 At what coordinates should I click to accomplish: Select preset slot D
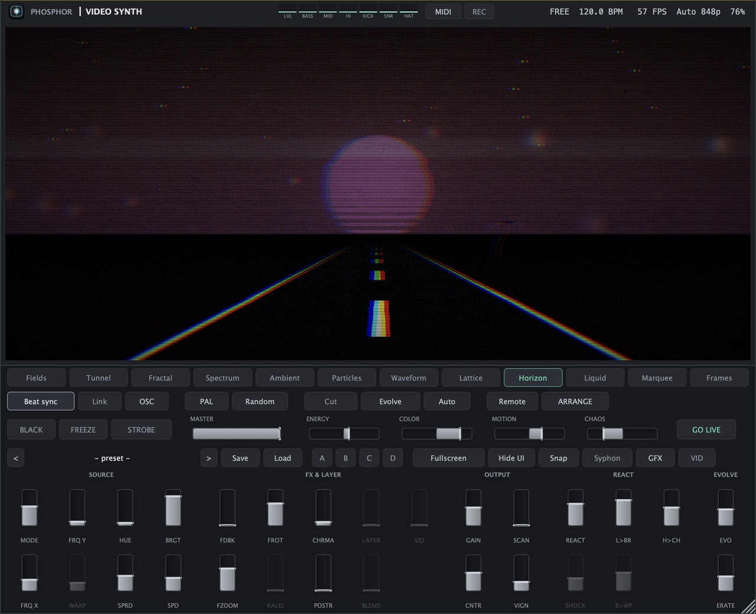[x=393, y=458]
